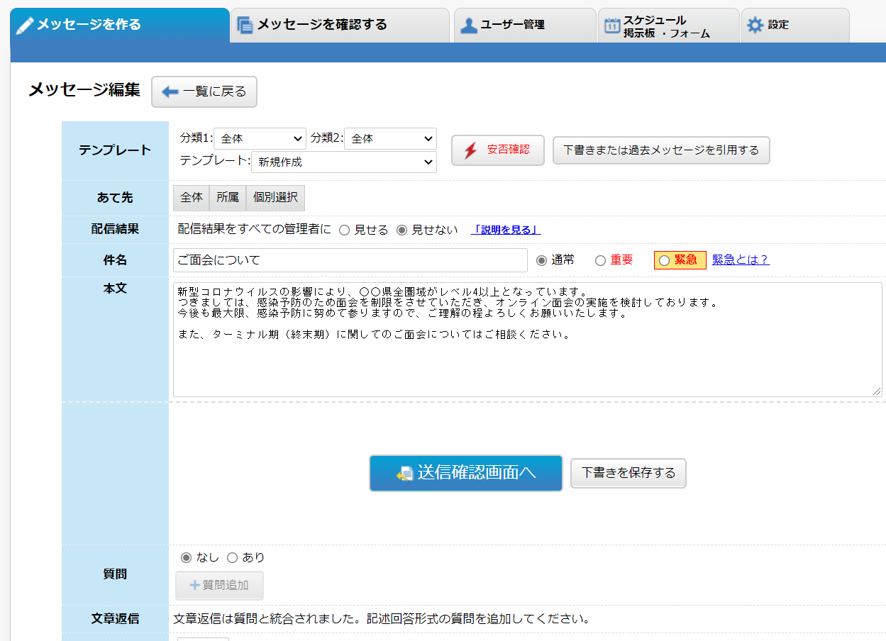The width and height of the screenshot is (886, 641).
Task: Click the send icon in 送信確認画面へ button
Action: tap(405, 474)
